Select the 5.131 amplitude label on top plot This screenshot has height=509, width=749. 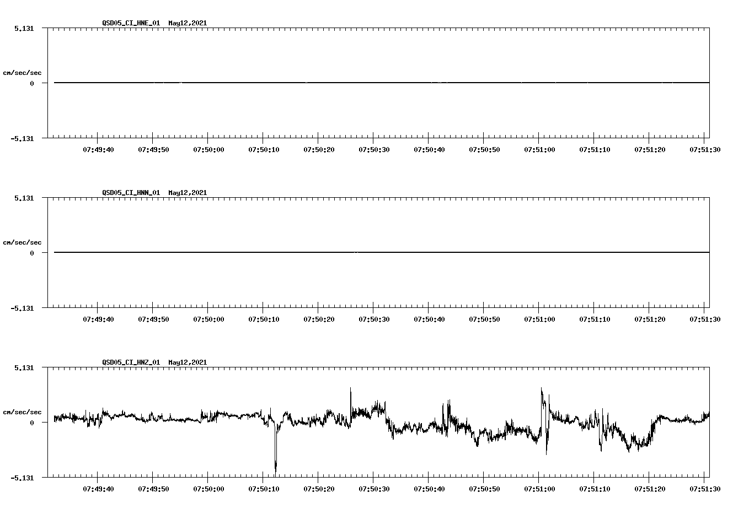point(23,28)
